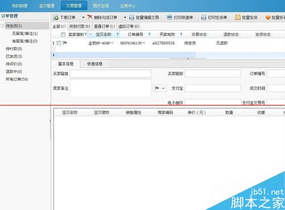The width and height of the screenshot is (285, 210).
Task: Tick the select-all checkbox in the header
Action: click(x=63, y=35)
